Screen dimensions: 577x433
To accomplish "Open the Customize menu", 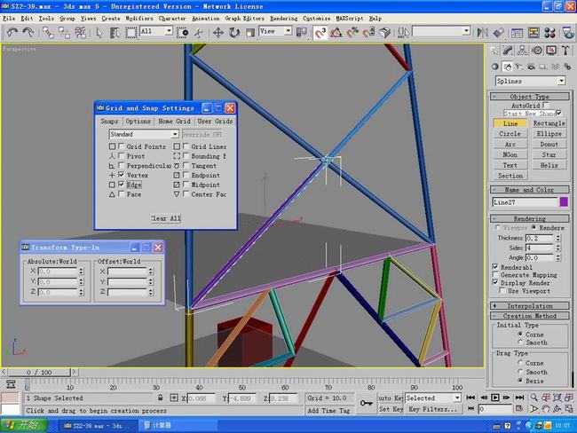I will tap(317, 18).
